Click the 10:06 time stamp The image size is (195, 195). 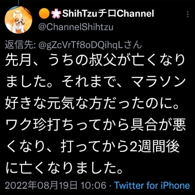[x=93, y=185]
